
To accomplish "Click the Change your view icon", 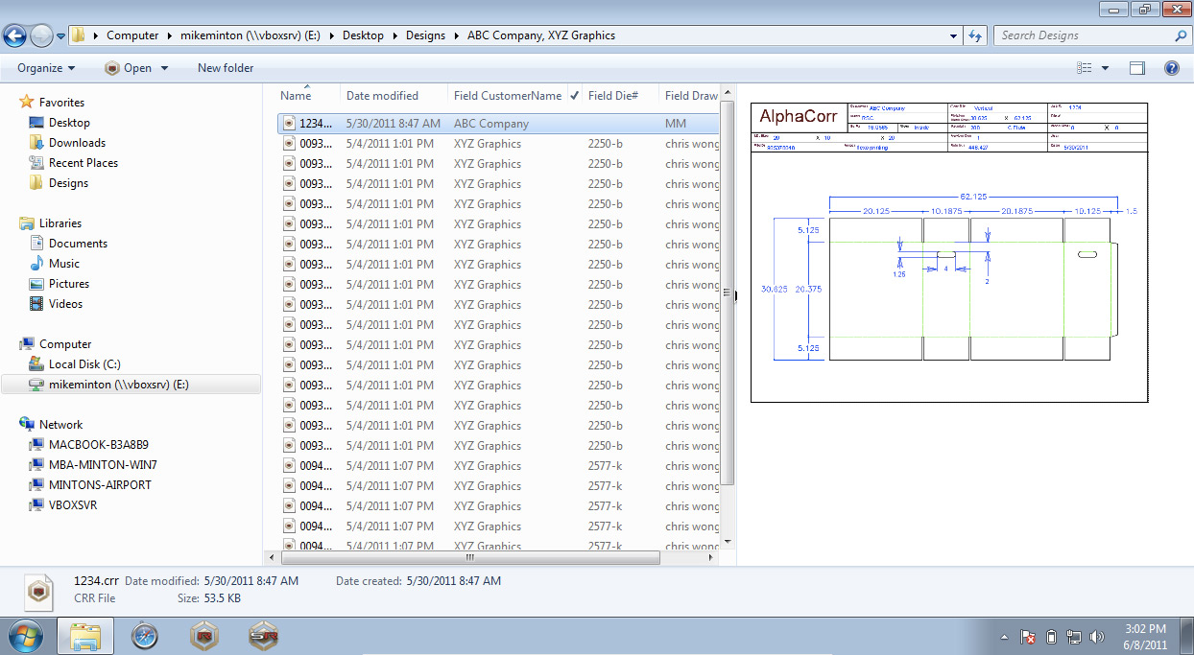I will [x=1085, y=68].
